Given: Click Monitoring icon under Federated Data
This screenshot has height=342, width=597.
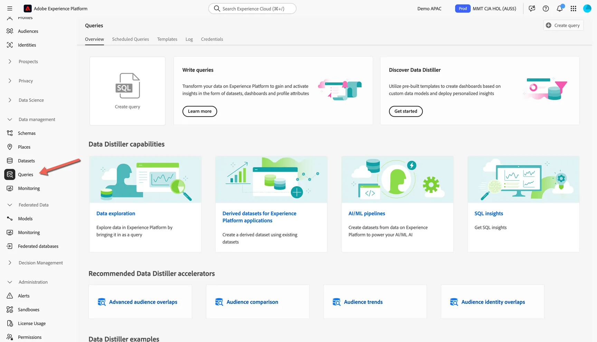Looking at the screenshot, I should pos(10,232).
